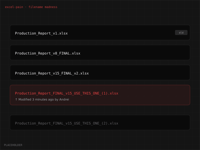Click '(2)' suffix in dimmed filename

104,123
